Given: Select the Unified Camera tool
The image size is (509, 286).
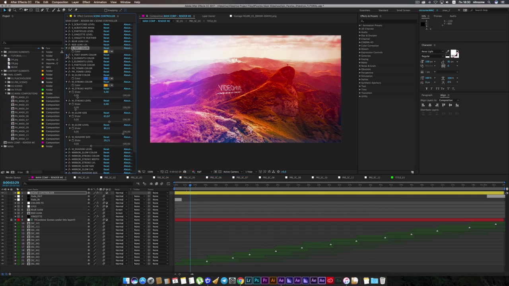Looking at the screenshot, I should click(x=26, y=10).
